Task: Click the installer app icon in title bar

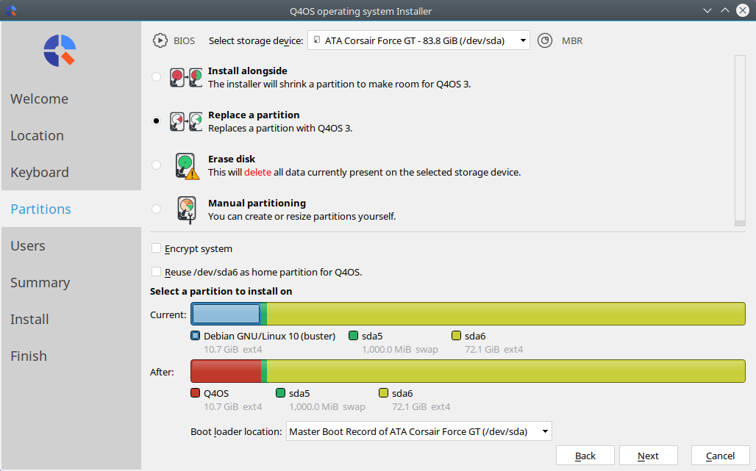Action: tap(10, 10)
